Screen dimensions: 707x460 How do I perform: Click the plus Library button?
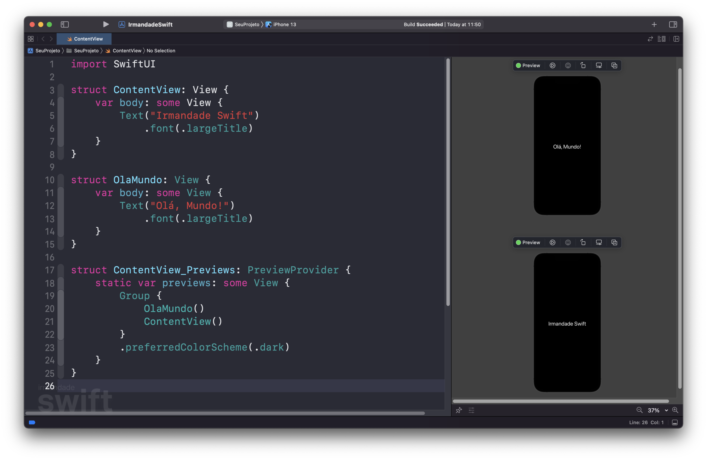click(x=654, y=24)
